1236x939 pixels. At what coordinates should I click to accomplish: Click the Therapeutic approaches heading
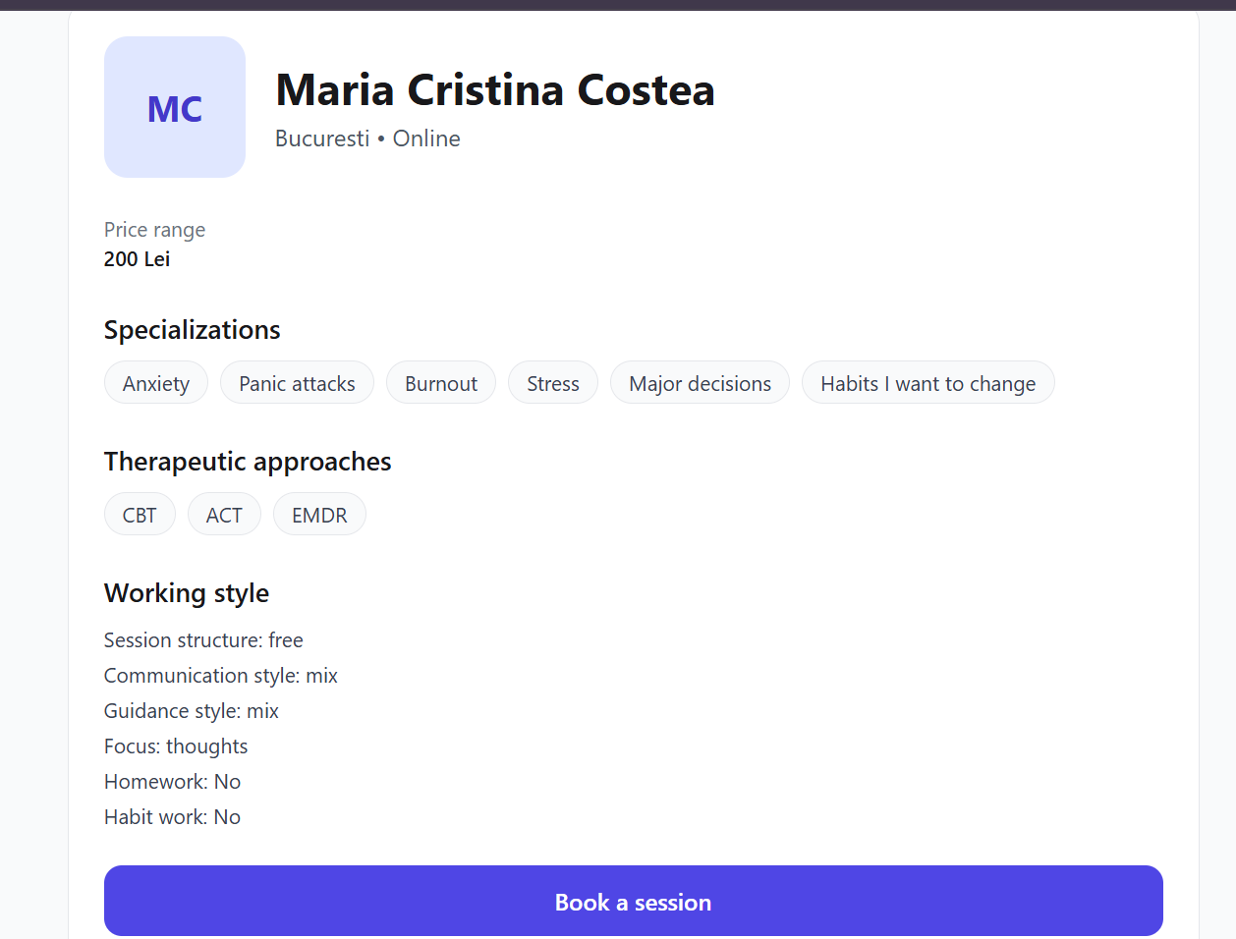(x=248, y=462)
